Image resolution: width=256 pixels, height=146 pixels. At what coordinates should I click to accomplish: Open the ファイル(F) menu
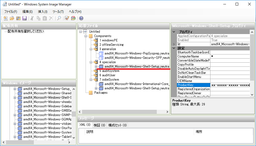pos(11,12)
